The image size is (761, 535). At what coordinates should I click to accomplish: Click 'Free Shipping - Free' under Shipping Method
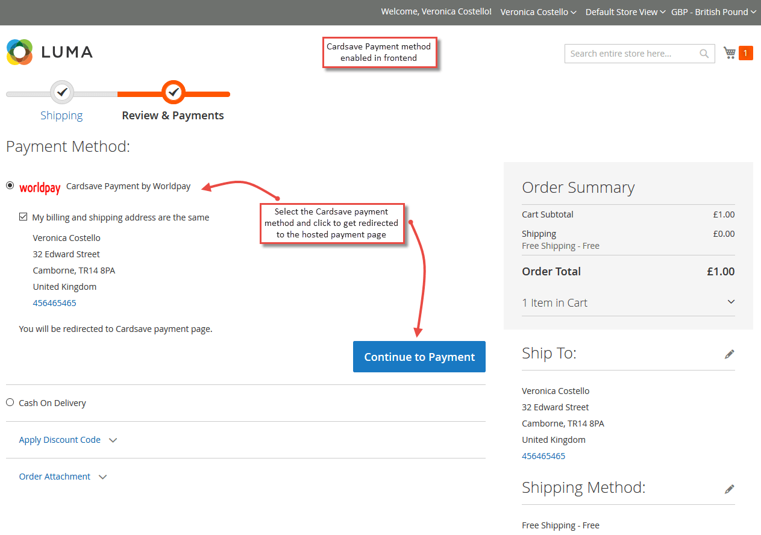click(561, 525)
